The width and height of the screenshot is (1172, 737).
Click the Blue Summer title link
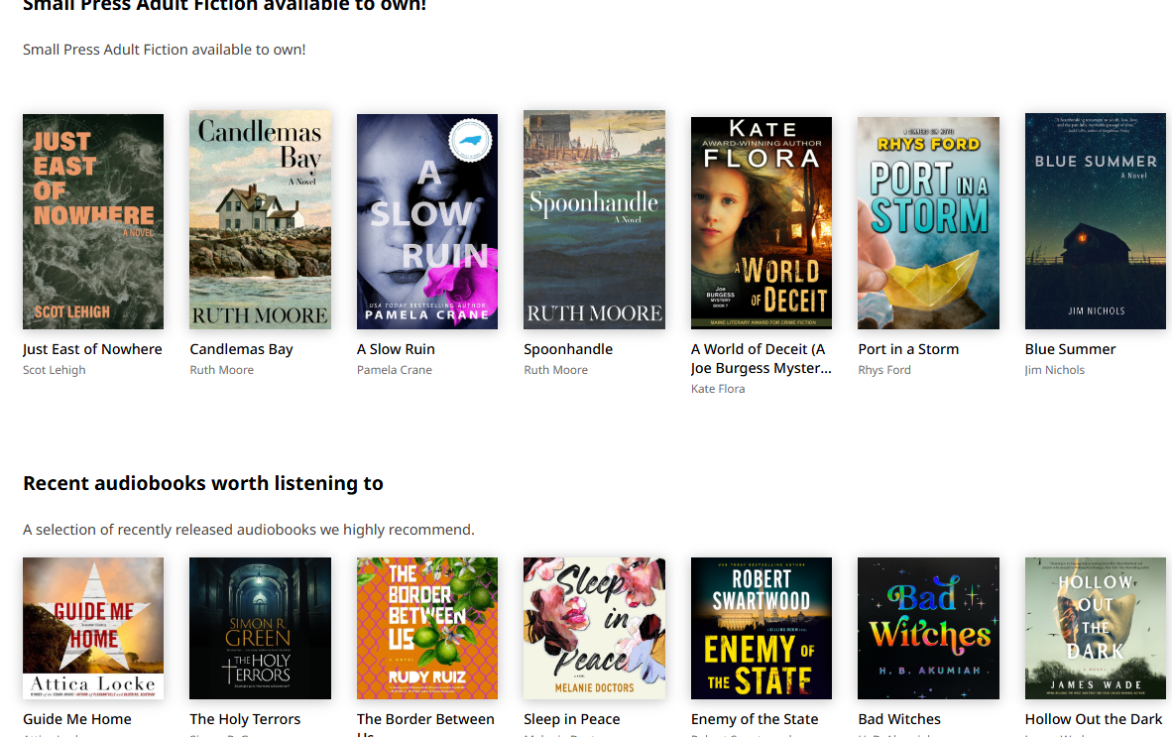tap(1070, 349)
